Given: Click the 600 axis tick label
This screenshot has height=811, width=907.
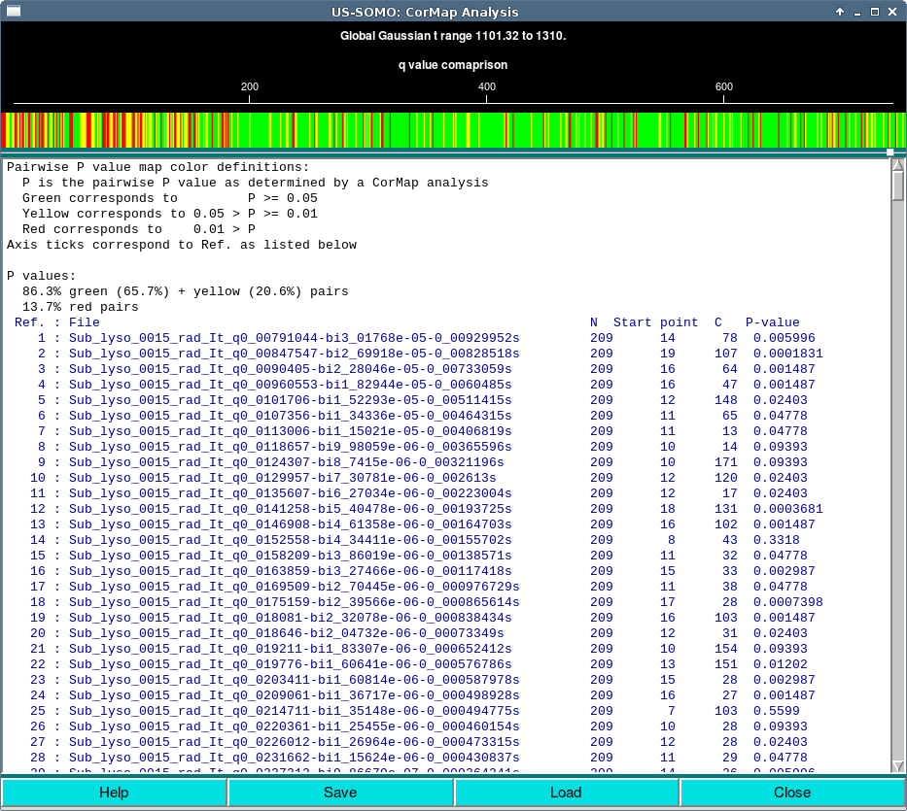Looking at the screenshot, I should (724, 87).
